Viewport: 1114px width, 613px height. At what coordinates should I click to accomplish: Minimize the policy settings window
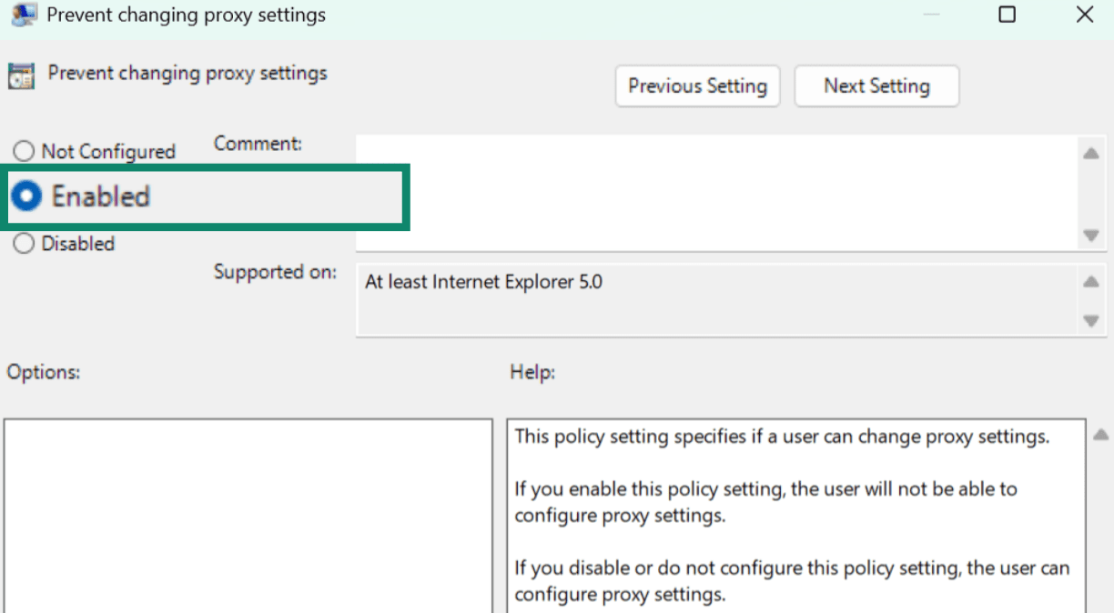(930, 15)
